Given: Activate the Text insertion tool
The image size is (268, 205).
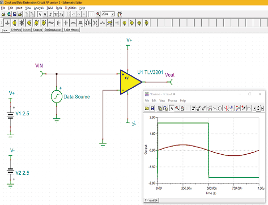Looking at the screenshot, I should (x=55, y=14).
